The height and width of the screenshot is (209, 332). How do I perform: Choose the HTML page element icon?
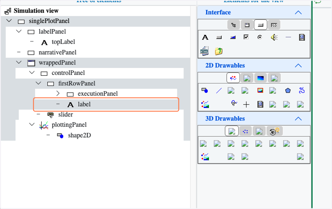pos(204,51)
